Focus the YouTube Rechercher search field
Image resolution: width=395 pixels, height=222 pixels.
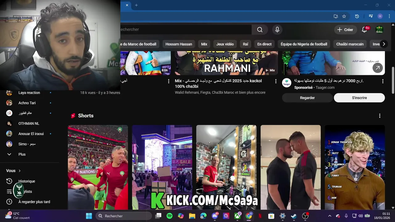click(185, 30)
